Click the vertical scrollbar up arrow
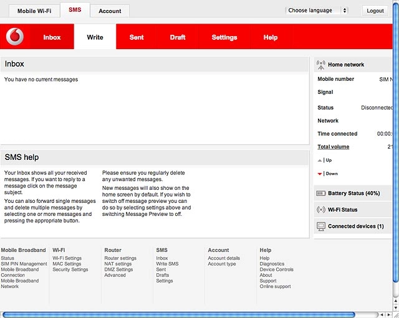 [396, 301]
